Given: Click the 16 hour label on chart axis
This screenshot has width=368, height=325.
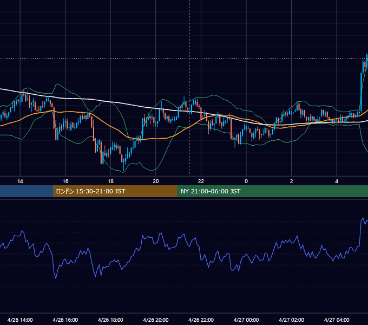Looking at the screenshot, I should pos(65,181).
